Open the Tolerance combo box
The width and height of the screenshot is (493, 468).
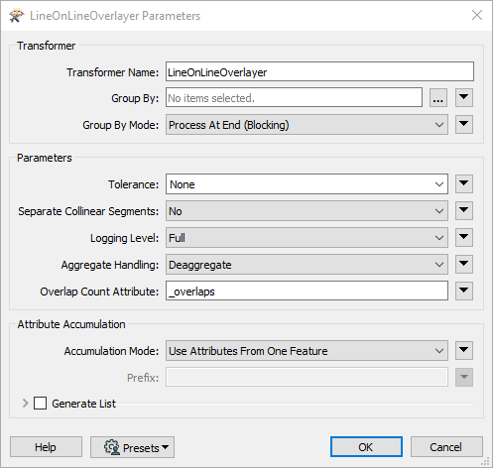pyautogui.click(x=307, y=184)
